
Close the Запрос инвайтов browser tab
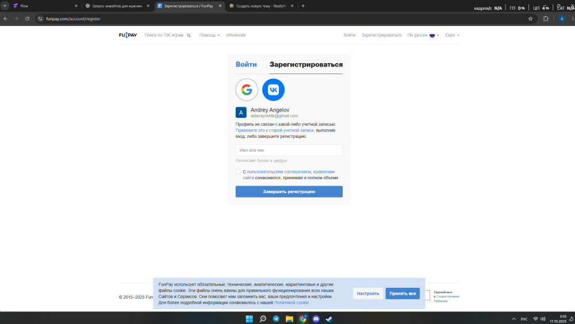click(148, 6)
